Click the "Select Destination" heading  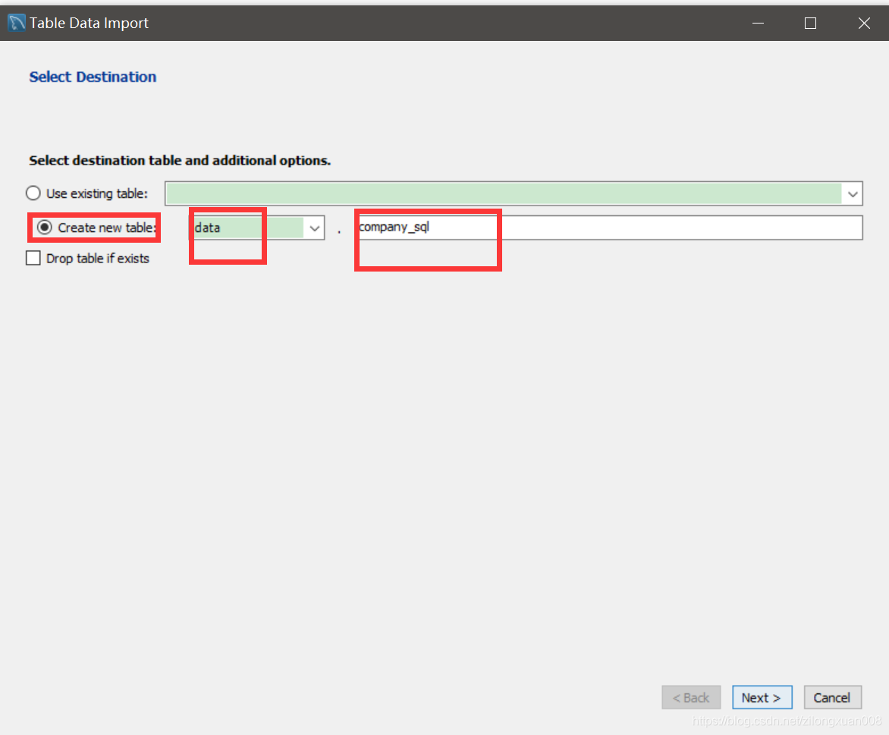(92, 77)
